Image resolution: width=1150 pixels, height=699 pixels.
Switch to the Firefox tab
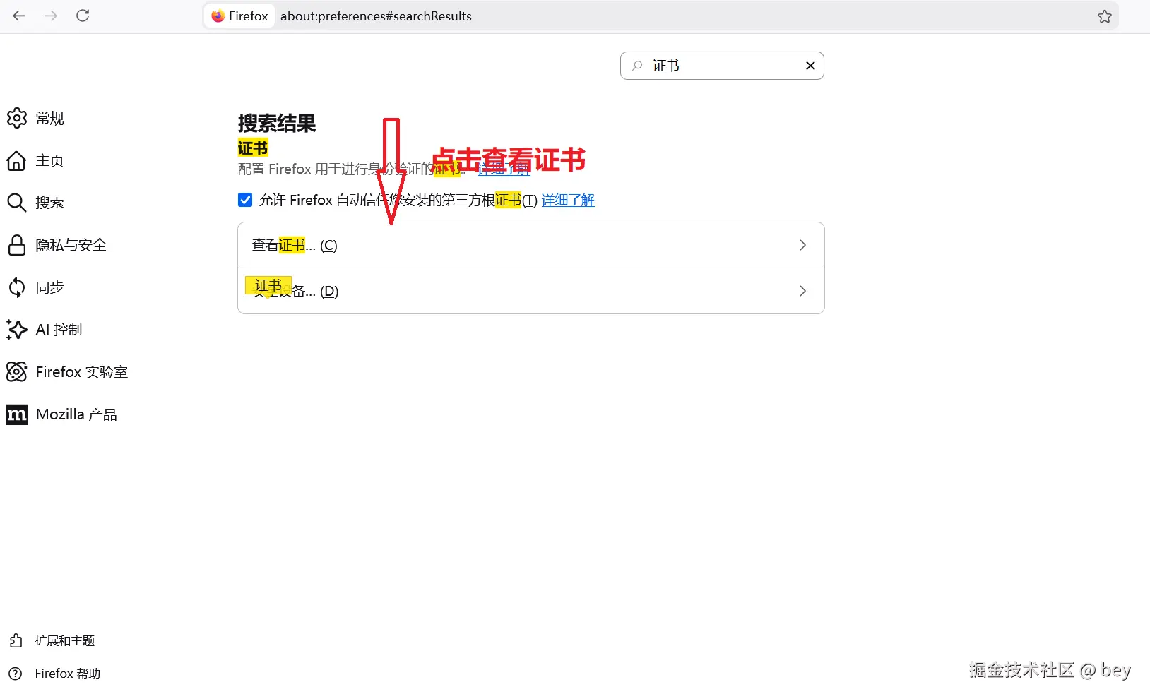(239, 16)
